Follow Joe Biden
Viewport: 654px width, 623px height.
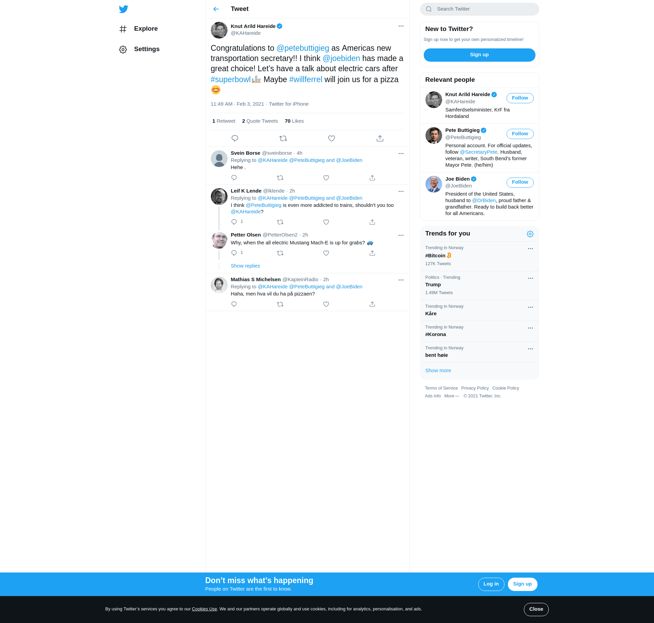[520, 182]
